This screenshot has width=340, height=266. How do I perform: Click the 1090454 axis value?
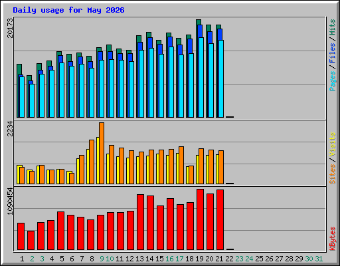click(10, 201)
